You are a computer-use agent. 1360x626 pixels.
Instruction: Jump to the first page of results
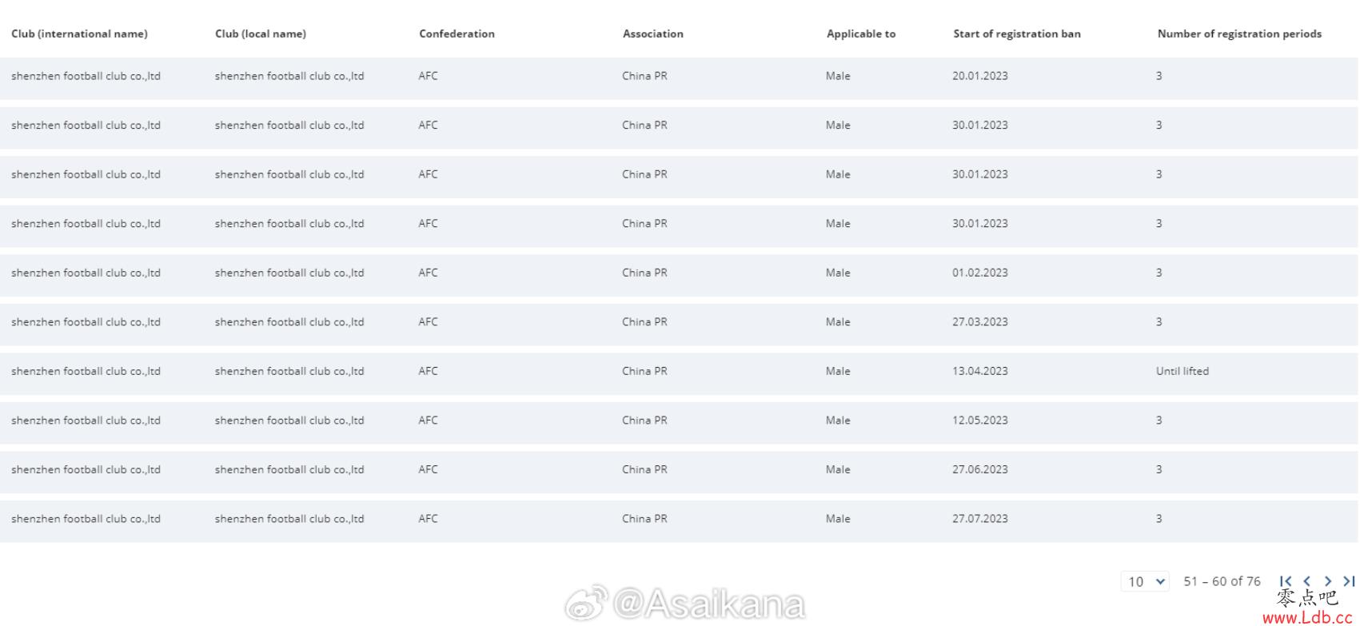click(1286, 581)
